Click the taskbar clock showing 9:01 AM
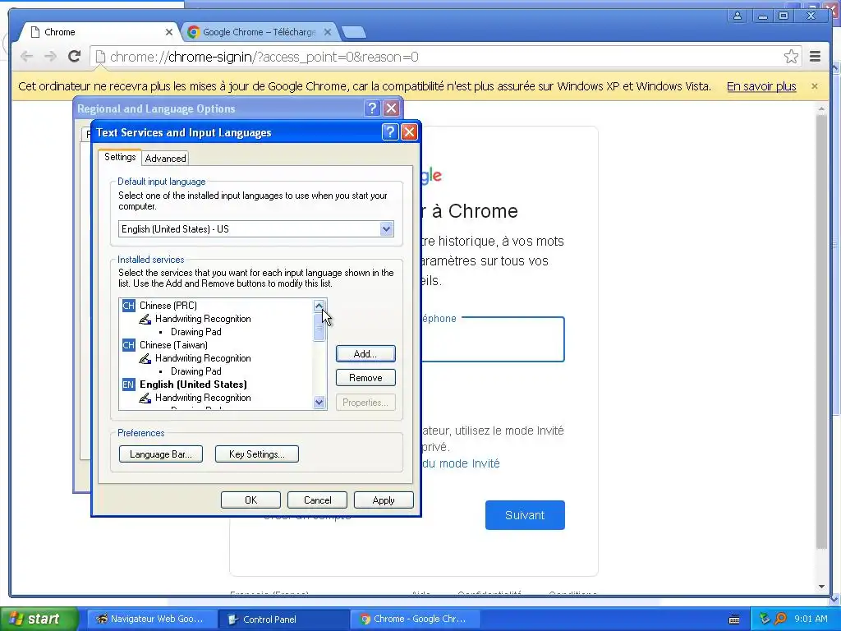This screenshot has height=631, width=841. (x=811, y=619)
